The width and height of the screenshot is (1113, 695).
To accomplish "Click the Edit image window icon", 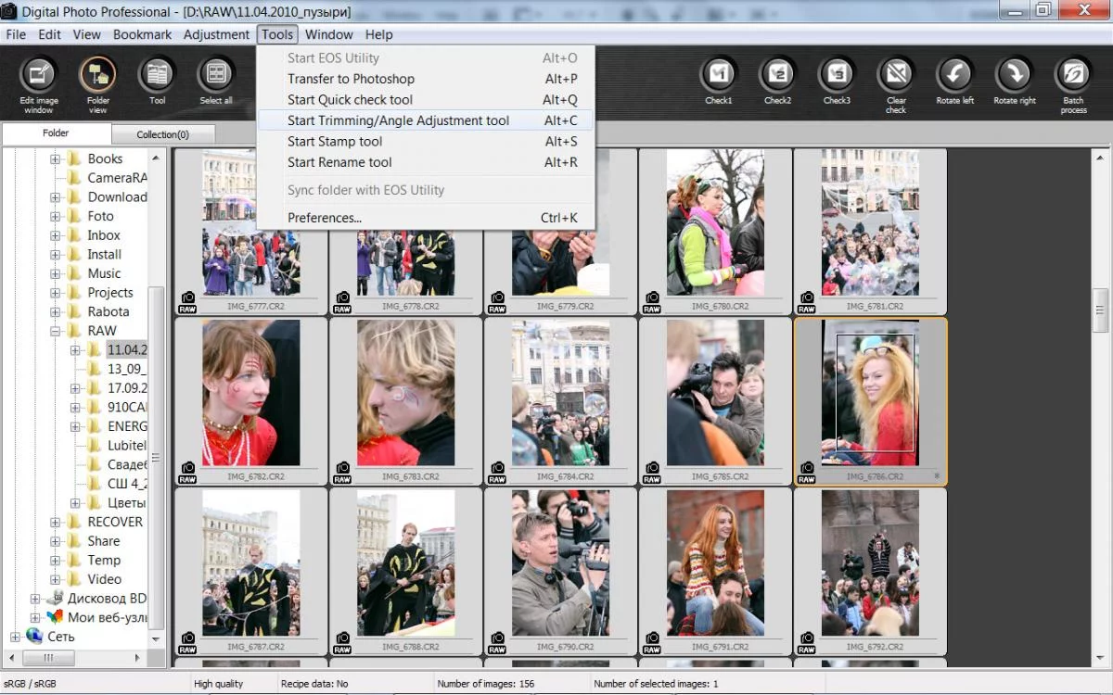I will (x=39, y=75).
